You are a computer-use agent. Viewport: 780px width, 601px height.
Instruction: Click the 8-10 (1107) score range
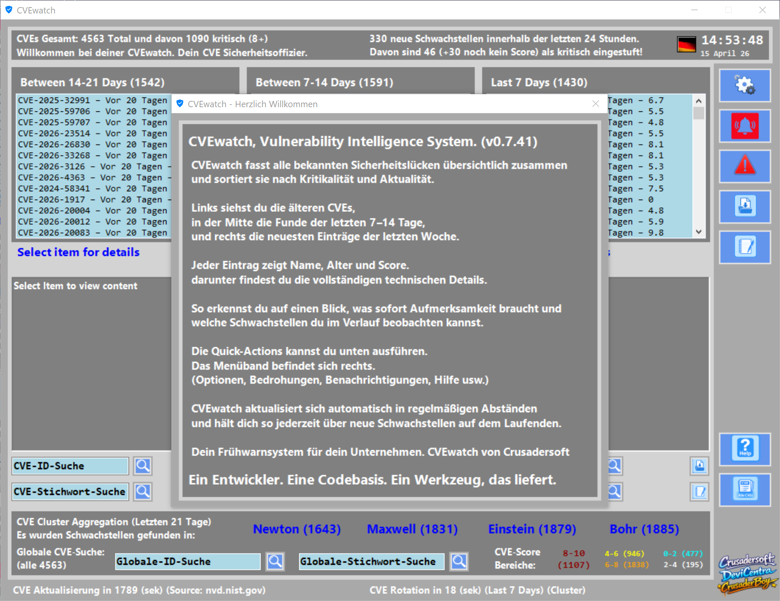(574, 559)
